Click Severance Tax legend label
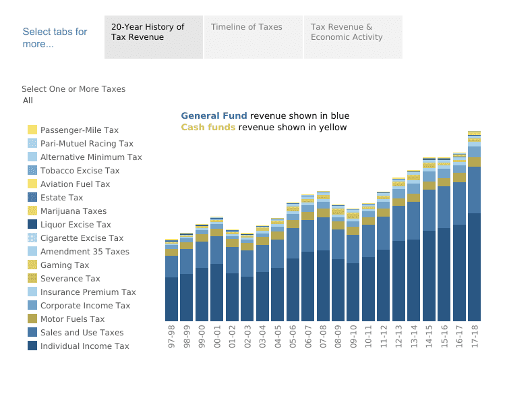Screen dimensions: 505x411 pyautogui.click(x=70, y=279)
